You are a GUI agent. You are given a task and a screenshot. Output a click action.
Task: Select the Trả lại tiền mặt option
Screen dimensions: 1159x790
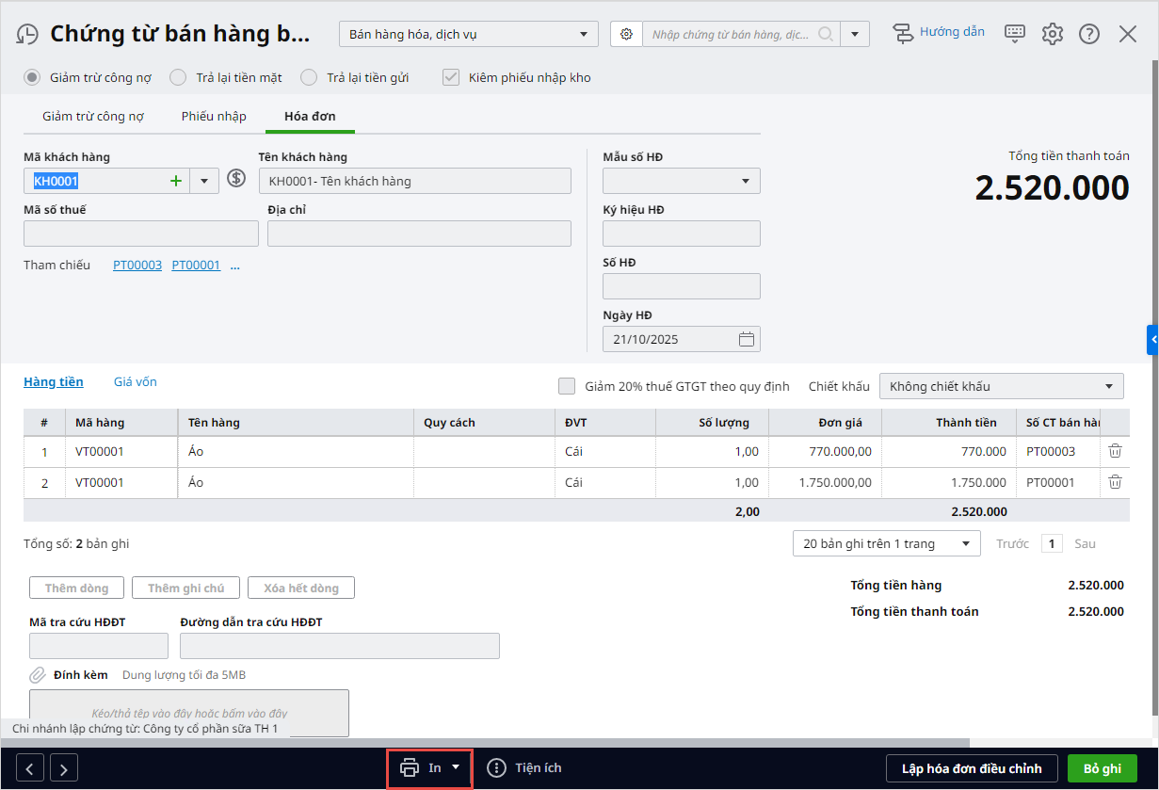point(178,77)
